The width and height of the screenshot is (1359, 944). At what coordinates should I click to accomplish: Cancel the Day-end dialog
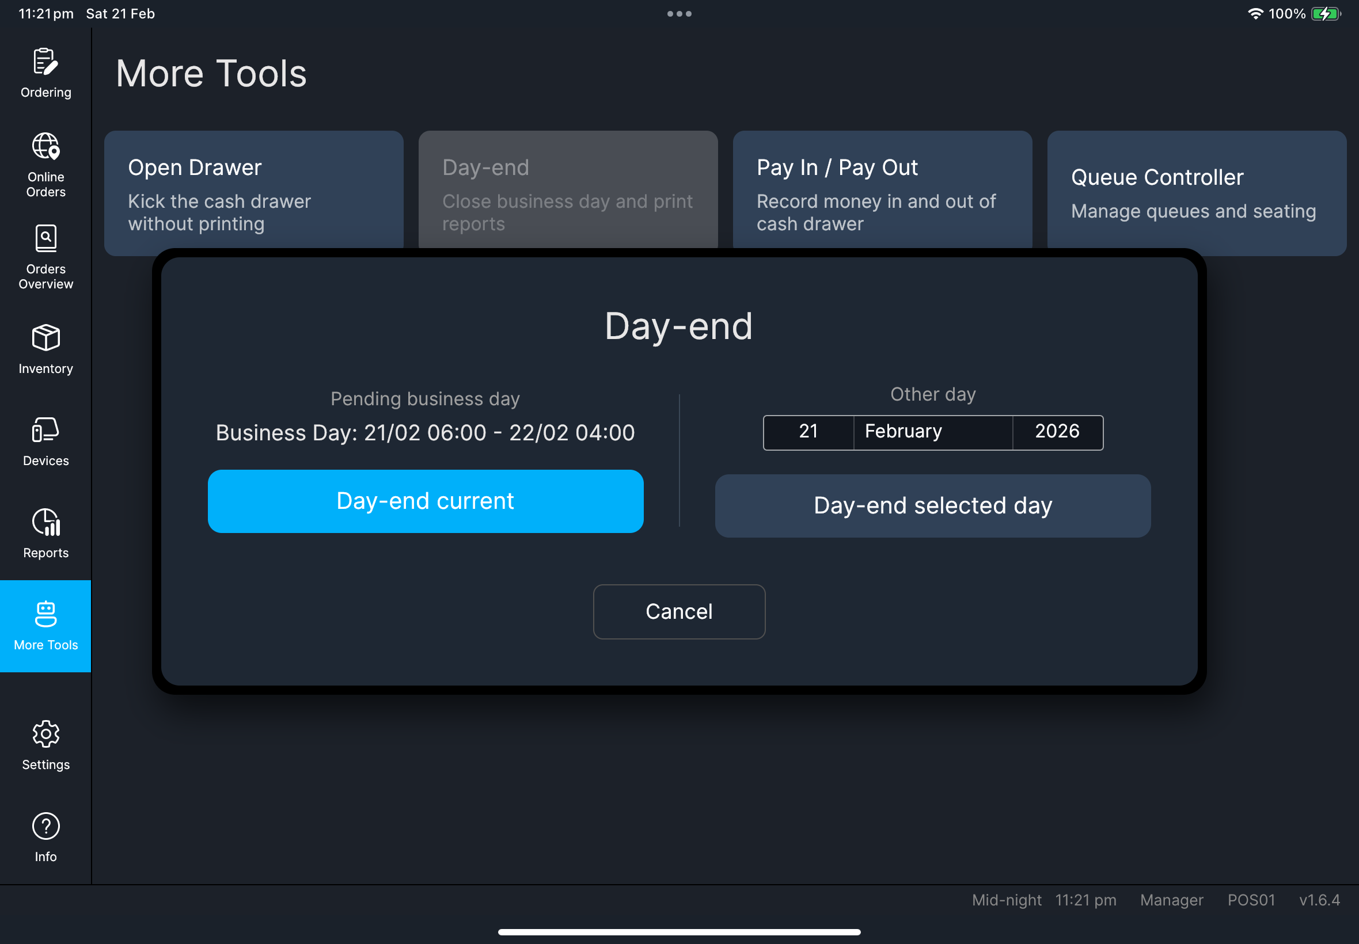pyautogui.click(x=678, y=612)
